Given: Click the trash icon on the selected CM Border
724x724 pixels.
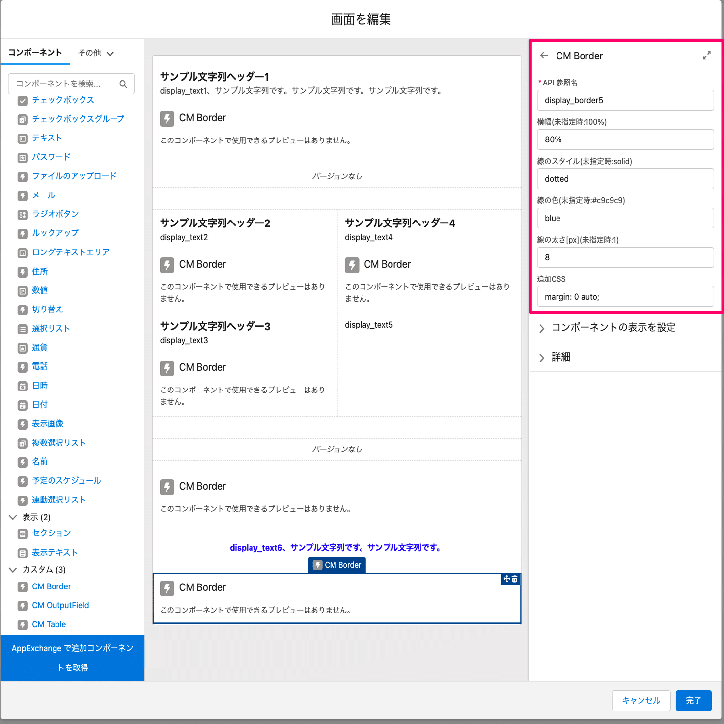Looking at the screenshot, I should [x=514, y=579].
